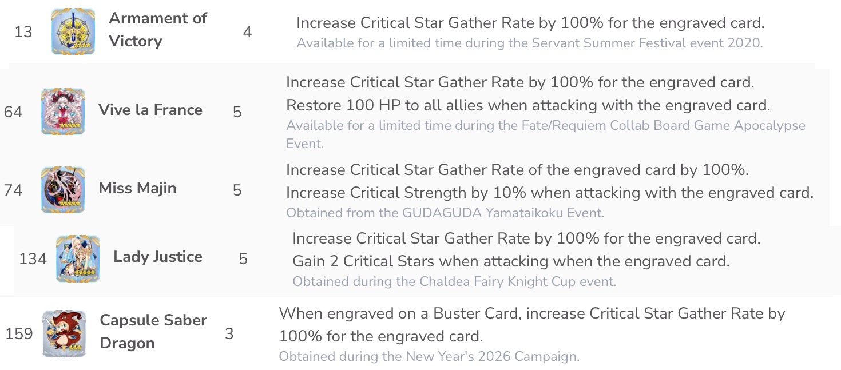Open the Miss Majin card icon
841x370 pixels.
63,190
